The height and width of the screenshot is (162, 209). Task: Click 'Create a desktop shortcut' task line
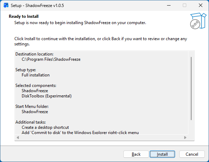pos(45,127)
